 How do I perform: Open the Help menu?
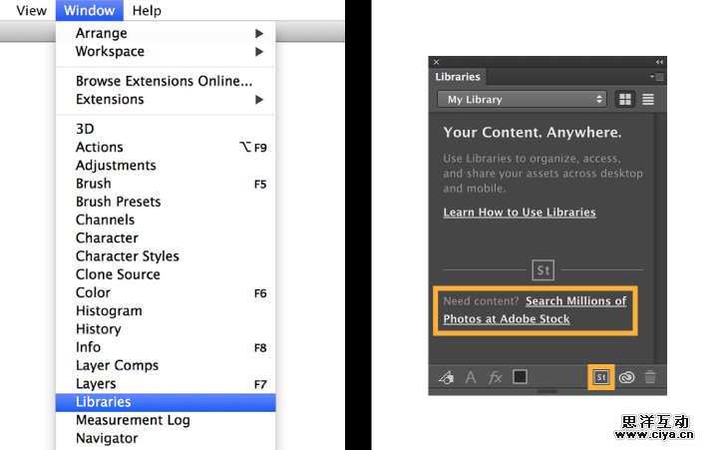[147, 11]
